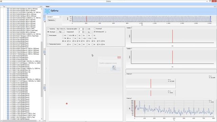Viewport: 217px width, 122px height.
Task: Increase the Количество орбит stepper value
Action: pyautogui.click(x=83, y=28)
